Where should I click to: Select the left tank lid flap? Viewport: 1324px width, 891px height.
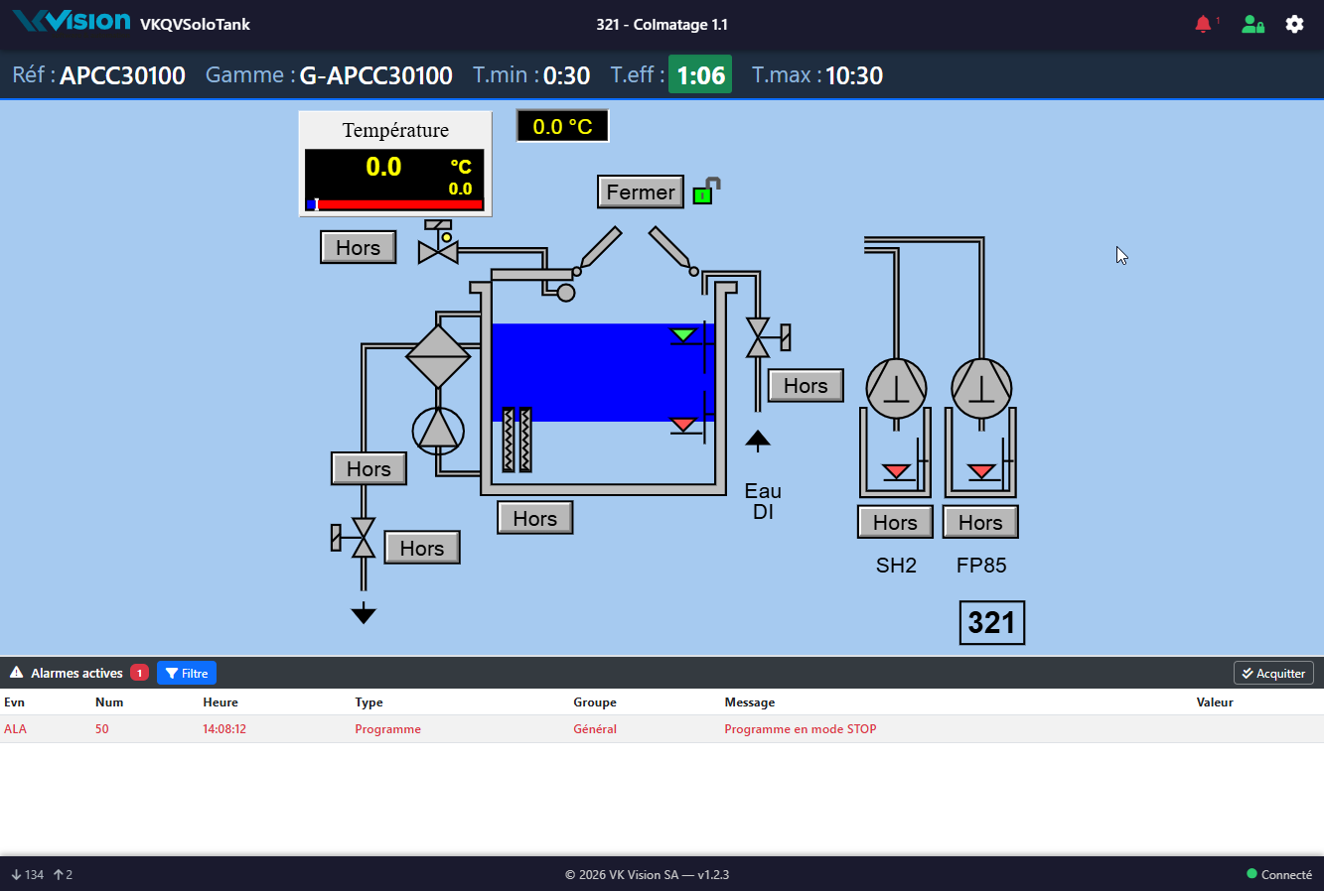[x=599, y=248]
